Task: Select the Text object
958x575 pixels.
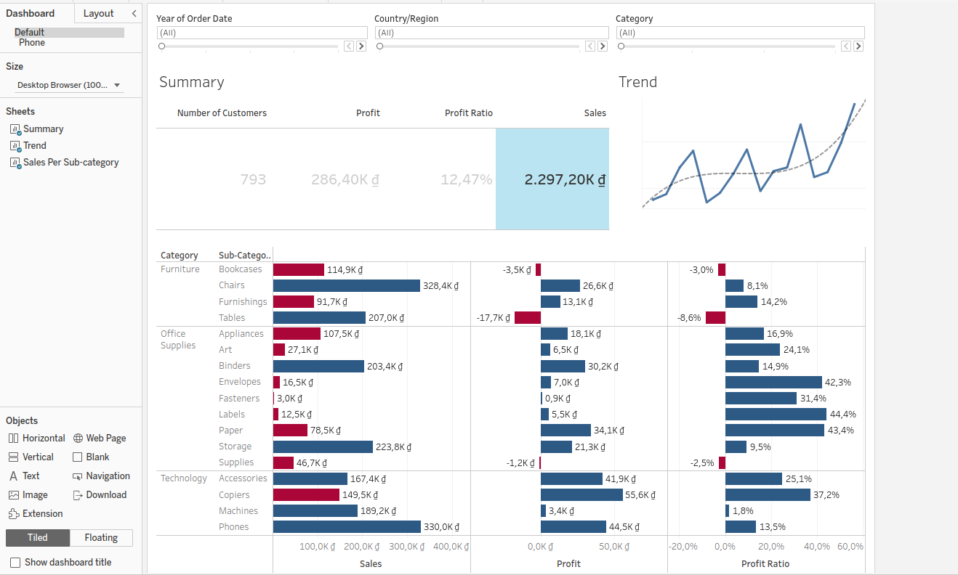Action: click(24, 476)
